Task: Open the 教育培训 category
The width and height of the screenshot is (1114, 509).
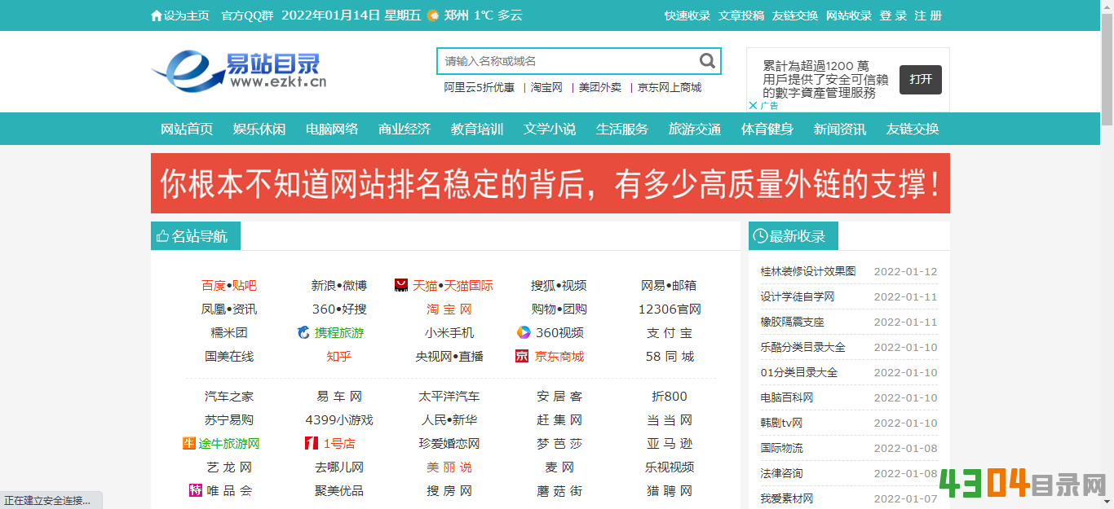Action: (477, 129)
